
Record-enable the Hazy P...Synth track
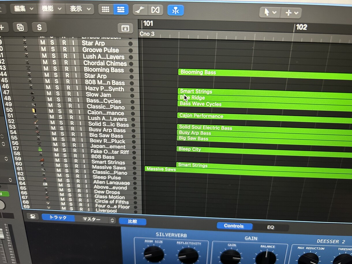pyautogui.click(x=69, y=88)
